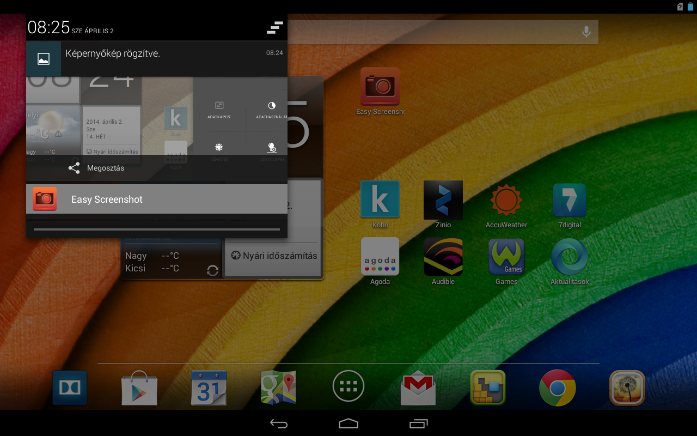Open Gmail from the dock
Screen dimensions: 697x436
[418, 387]
